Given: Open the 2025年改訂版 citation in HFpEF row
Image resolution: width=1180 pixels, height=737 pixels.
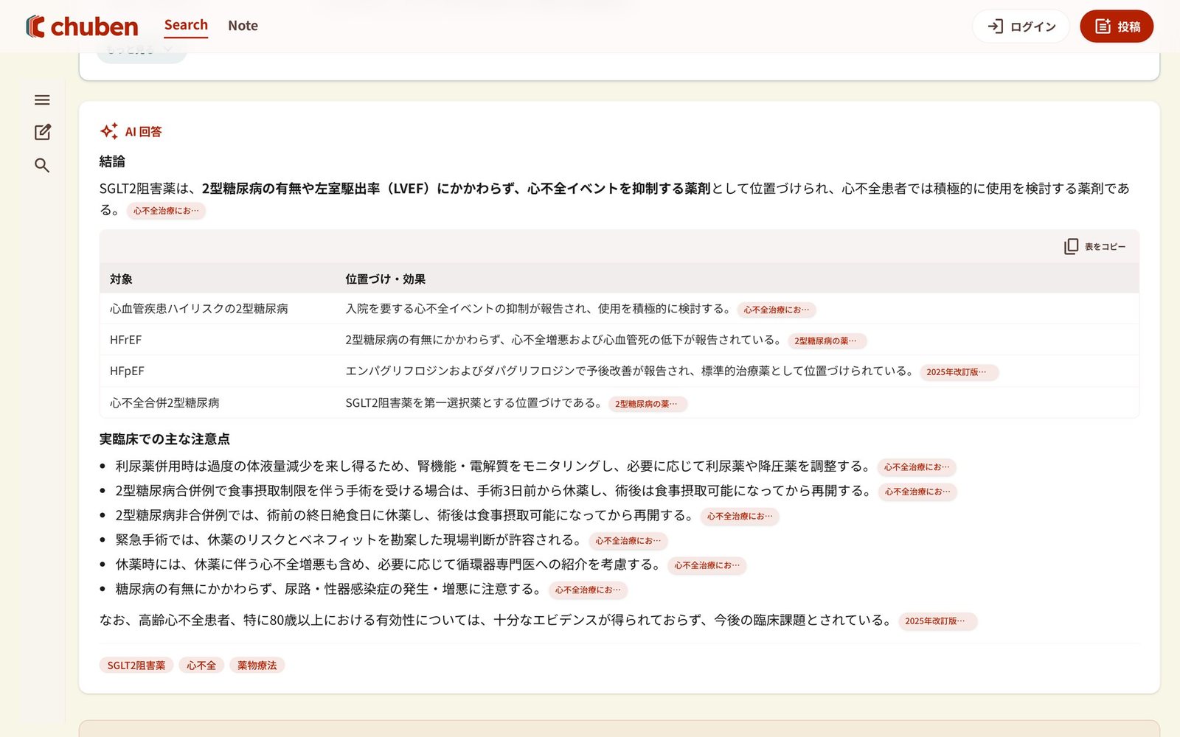Looking at the screenshot, I should [959, 372].
